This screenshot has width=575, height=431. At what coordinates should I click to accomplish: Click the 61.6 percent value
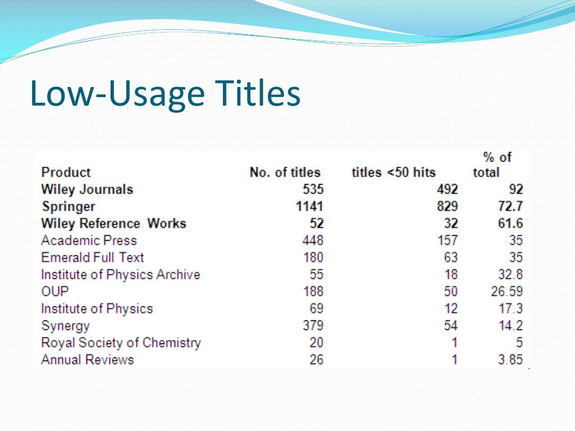510,223
